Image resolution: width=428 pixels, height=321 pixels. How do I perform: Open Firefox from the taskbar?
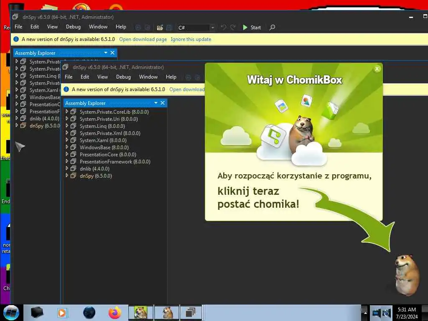[115, 313]
